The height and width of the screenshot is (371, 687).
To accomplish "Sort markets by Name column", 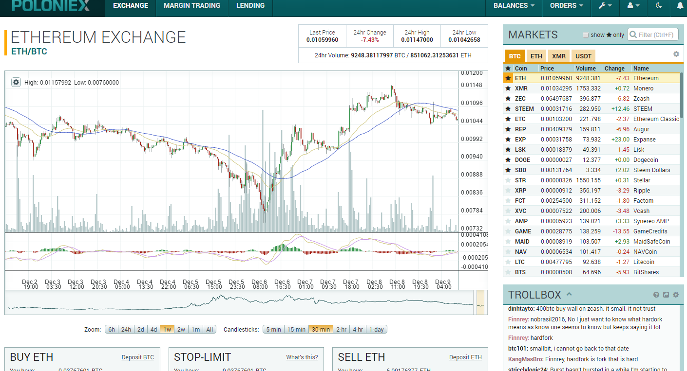I will 641,69.
